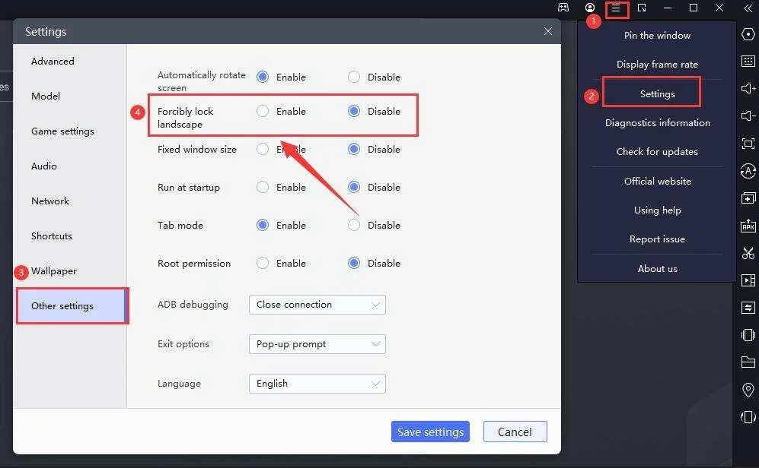Open the video recorder icon

[x=748, y=280]
